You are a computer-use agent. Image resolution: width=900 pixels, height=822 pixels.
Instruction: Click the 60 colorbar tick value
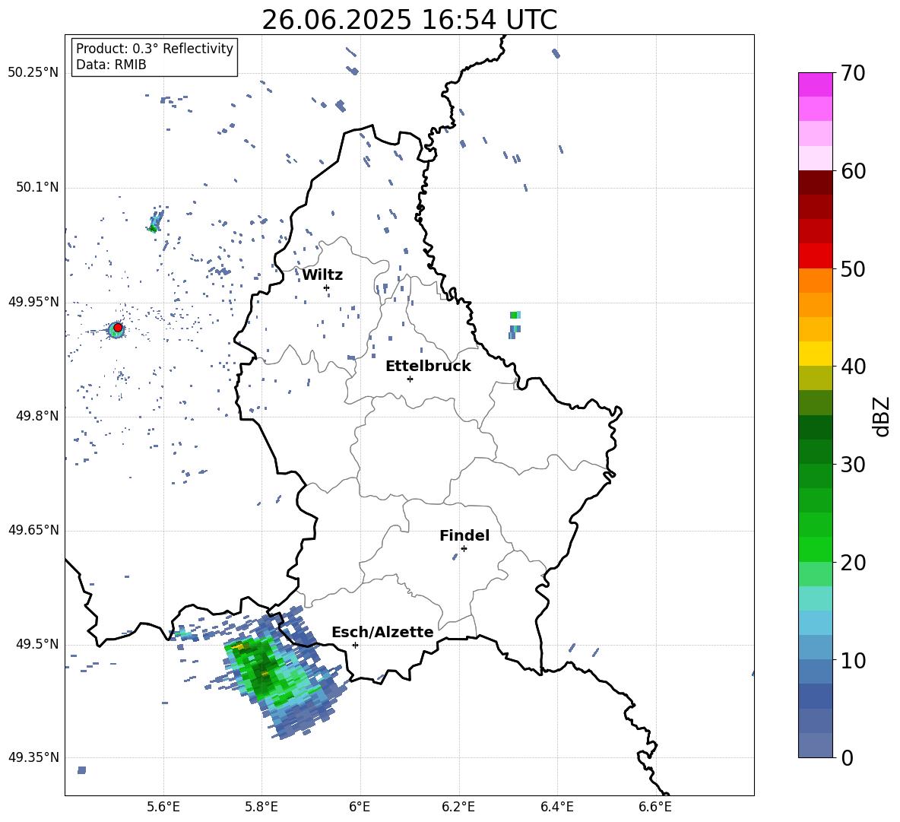(x=854, y=171)
